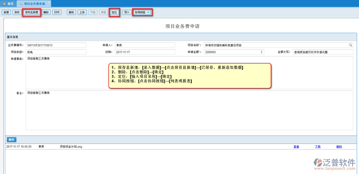Go to previous record with 上张
This screenshot has width=359, height=174.
point(82,12)
